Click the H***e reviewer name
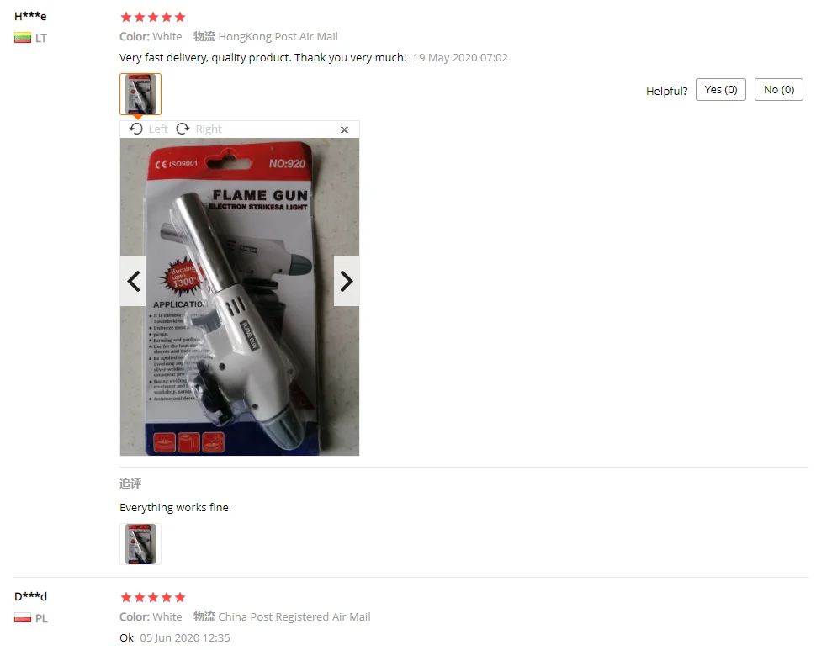Screen dimensions: 816x650 coord(30,16)
